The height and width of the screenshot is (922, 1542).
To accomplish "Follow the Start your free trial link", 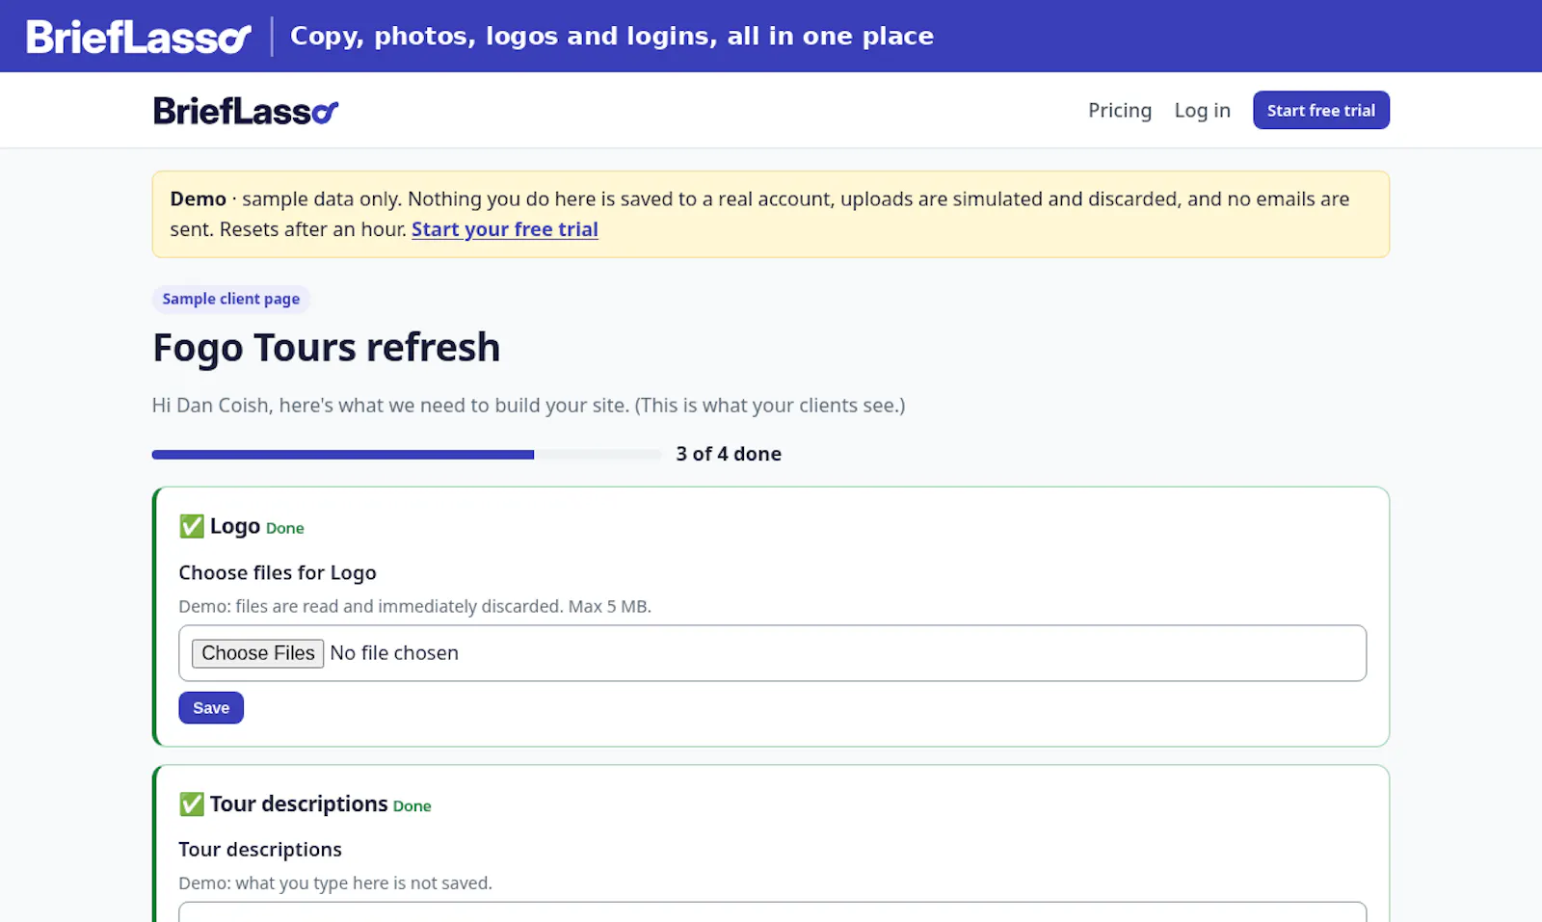I will (x=505, y=229).
